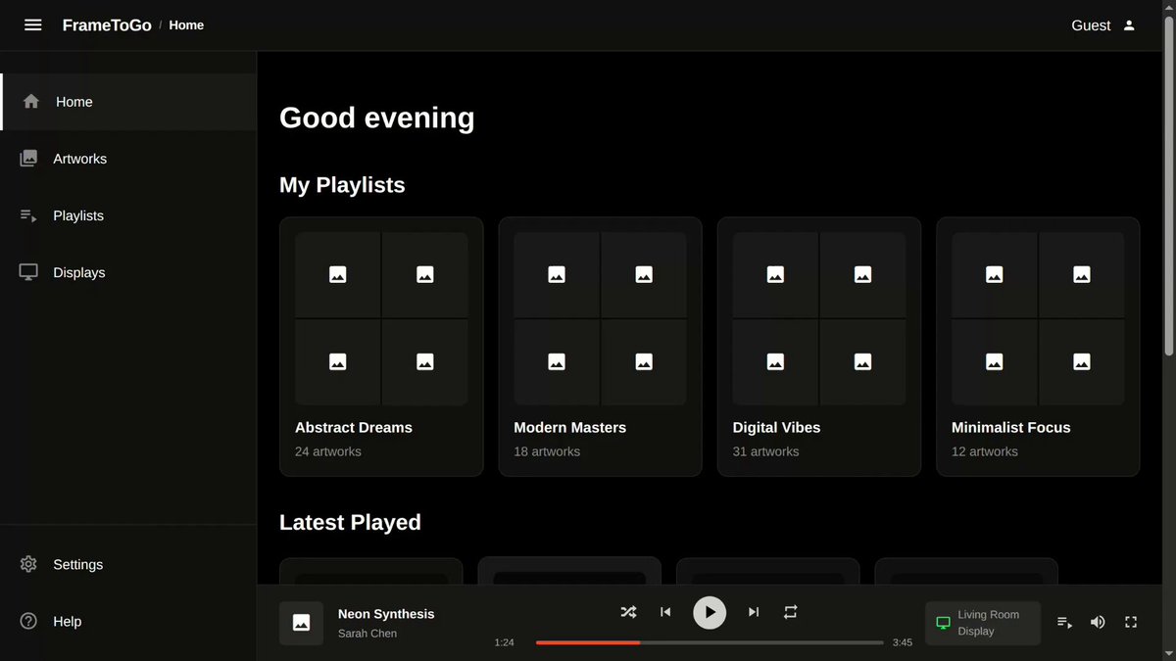Click the '18 artworks' text

coord(547,451)
